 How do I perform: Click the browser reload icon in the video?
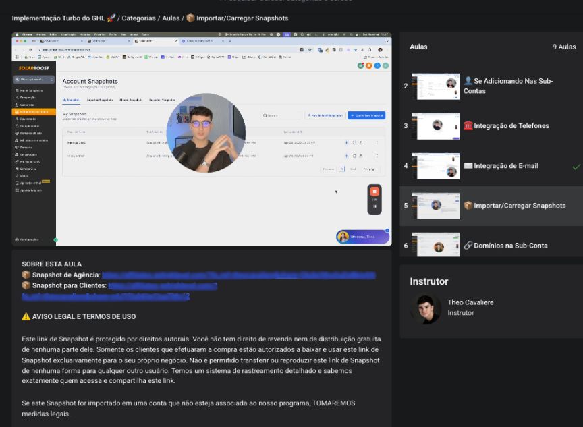click(30, 49)
